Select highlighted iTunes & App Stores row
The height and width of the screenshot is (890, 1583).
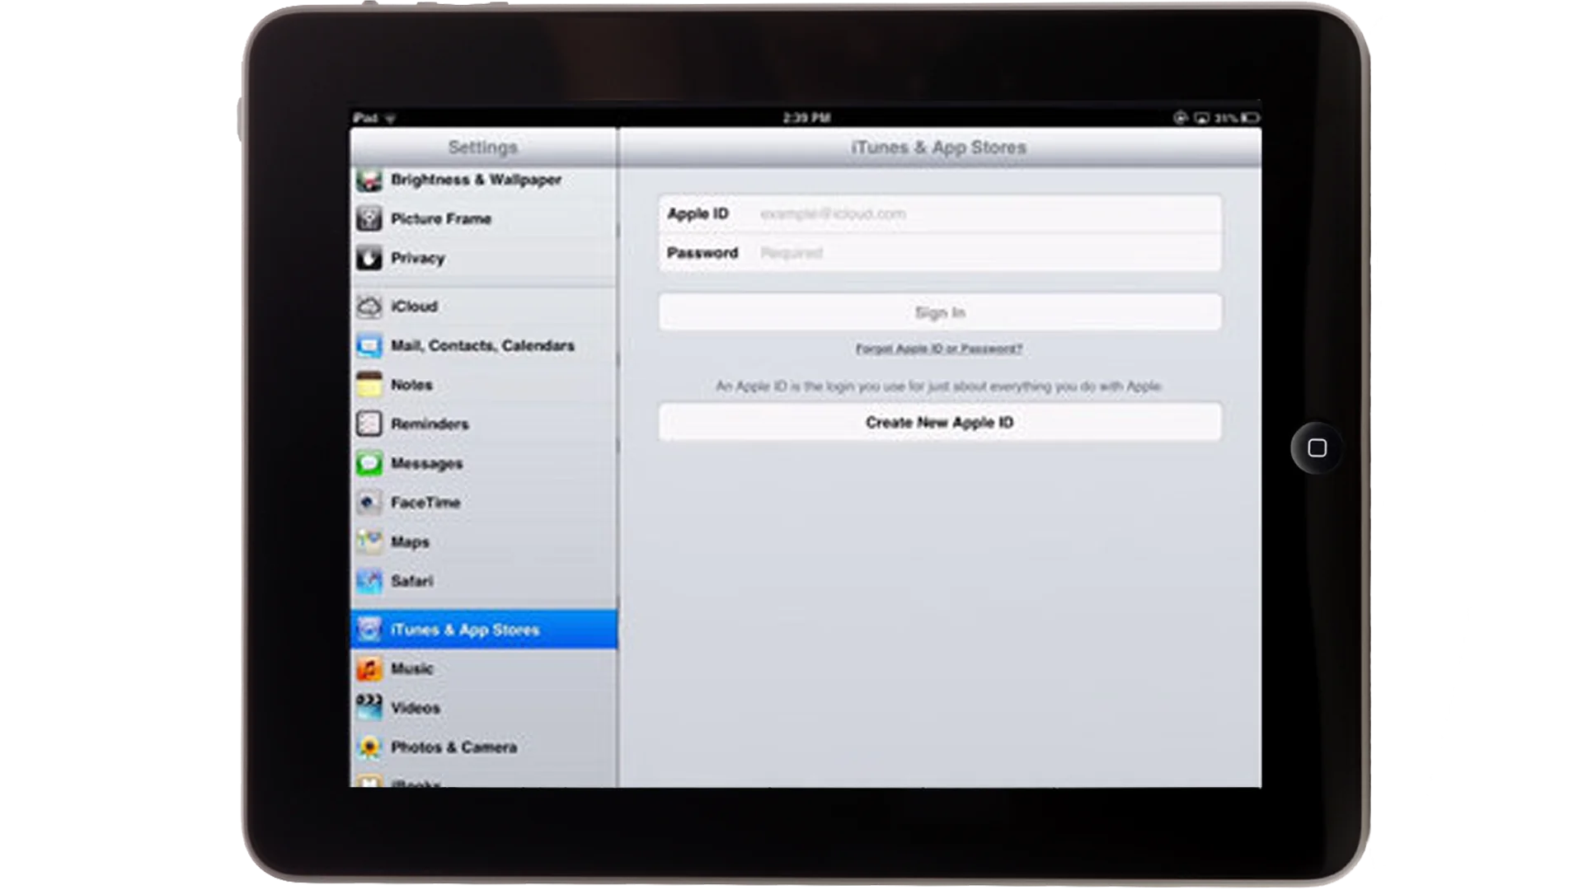tap(484, 630)
